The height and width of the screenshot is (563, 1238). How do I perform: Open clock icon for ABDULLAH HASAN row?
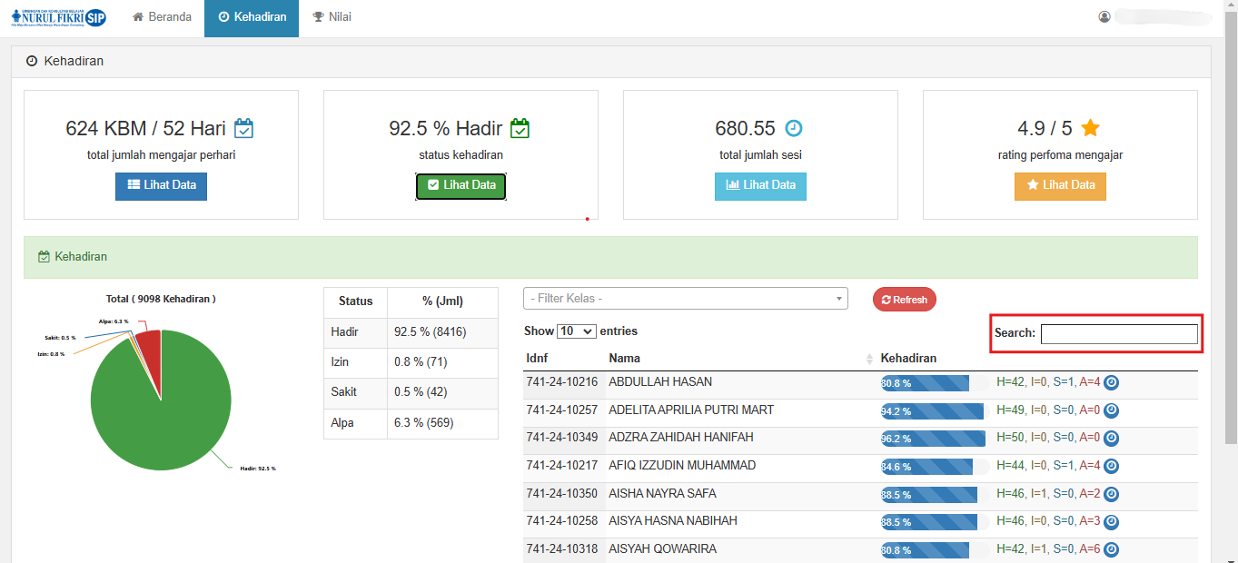[x=1111, y=383]
